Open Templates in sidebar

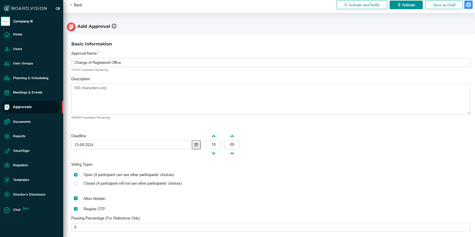click(21, 180)
